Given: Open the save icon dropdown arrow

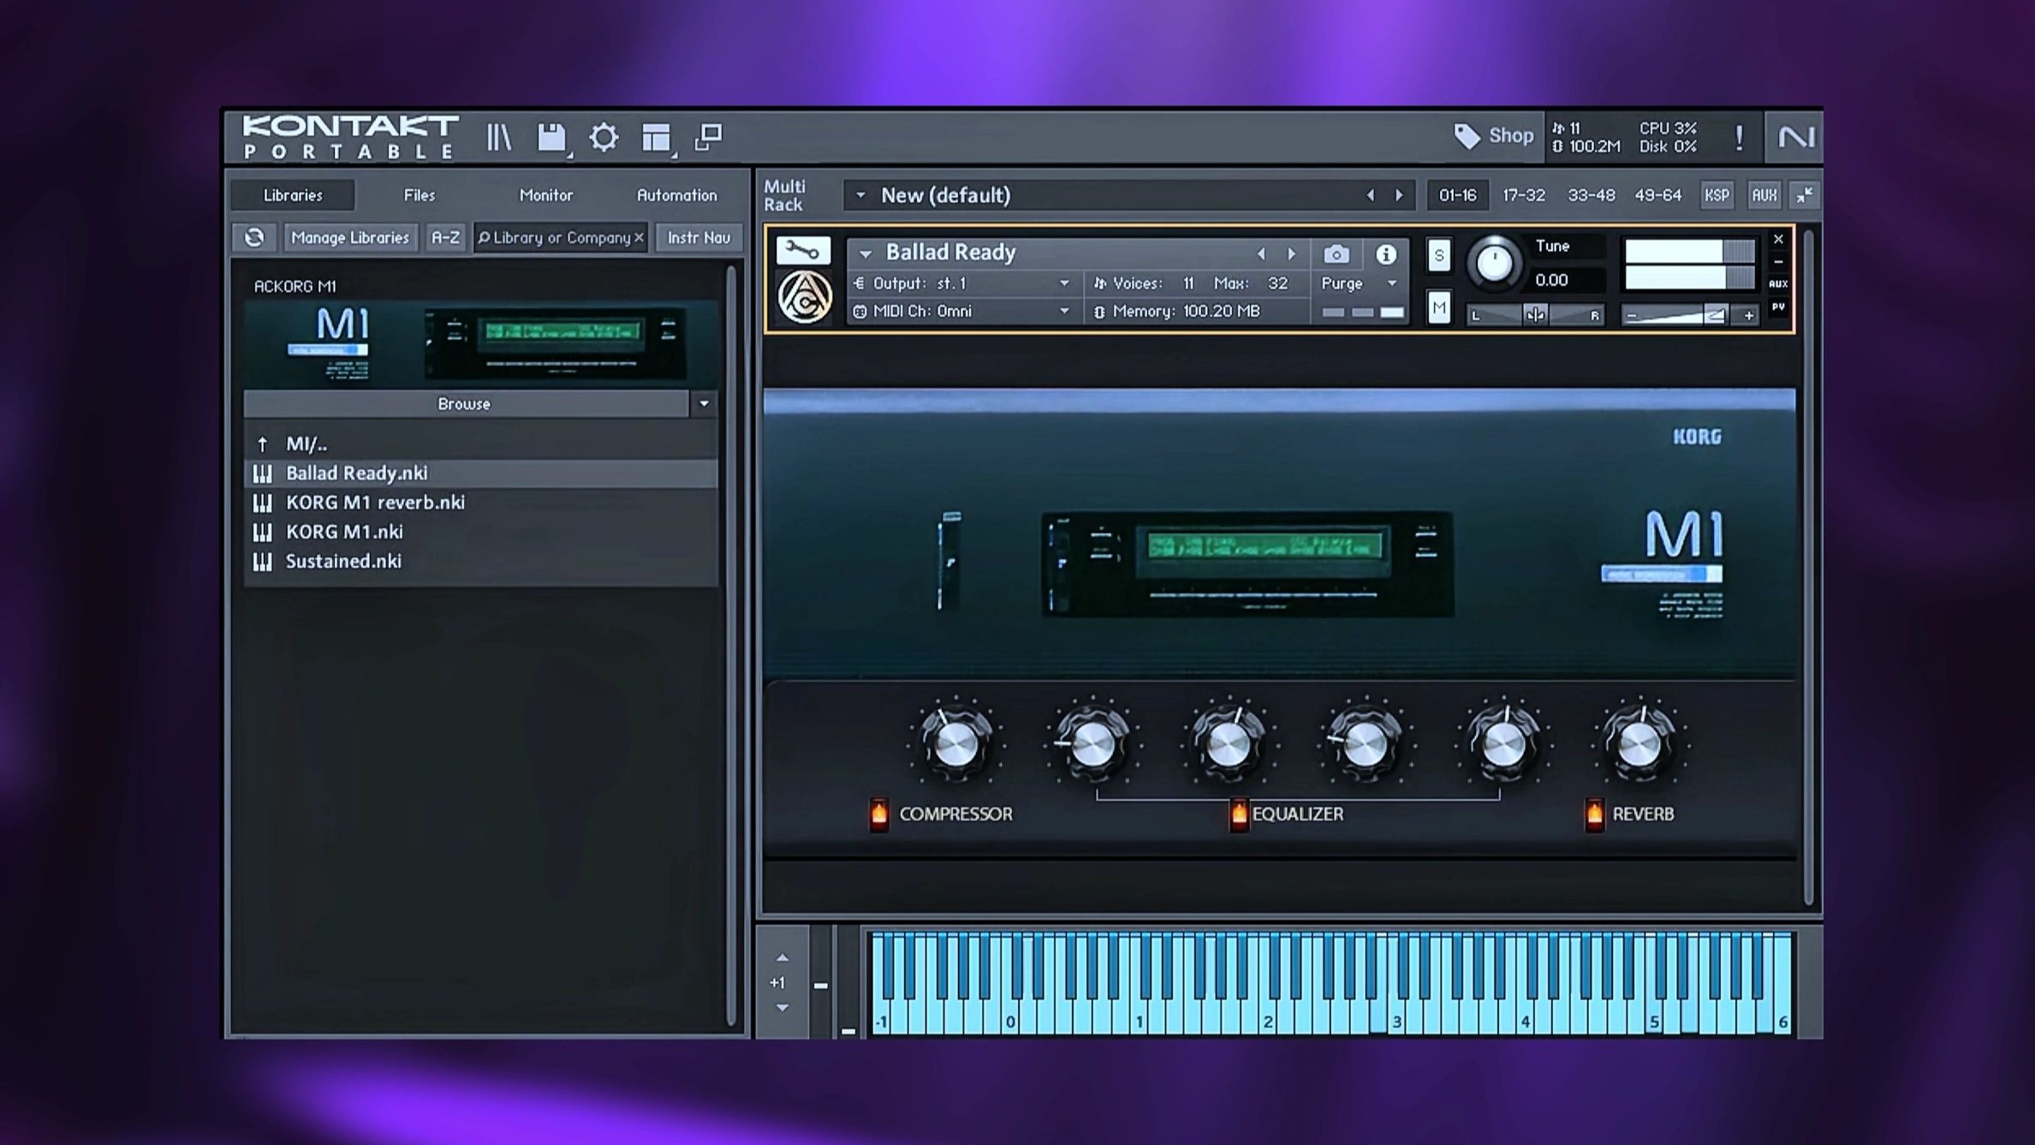Looking at the screenshot, I should 569,155.
